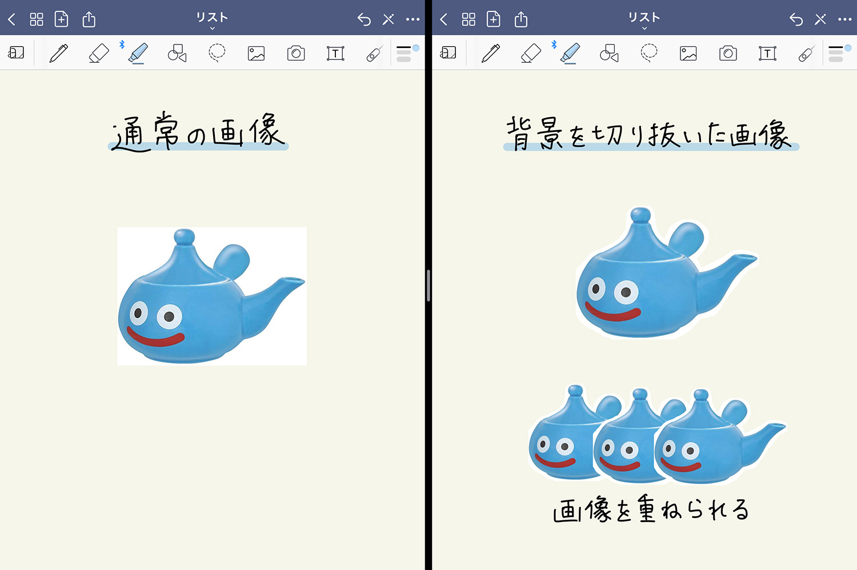Select the Highlighter tool in right window
Image resolution: width=857 pixels, height=570 pixels.
click(x=570, y=53)
